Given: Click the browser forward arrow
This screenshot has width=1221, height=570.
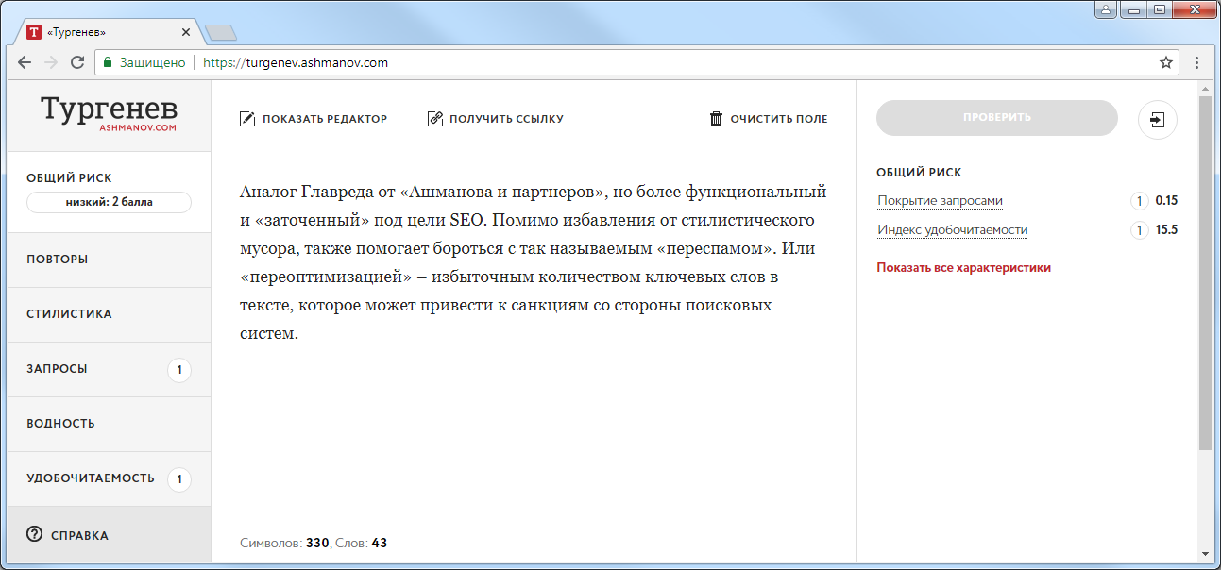Looking at the screenshot, I should coord(51,63).
